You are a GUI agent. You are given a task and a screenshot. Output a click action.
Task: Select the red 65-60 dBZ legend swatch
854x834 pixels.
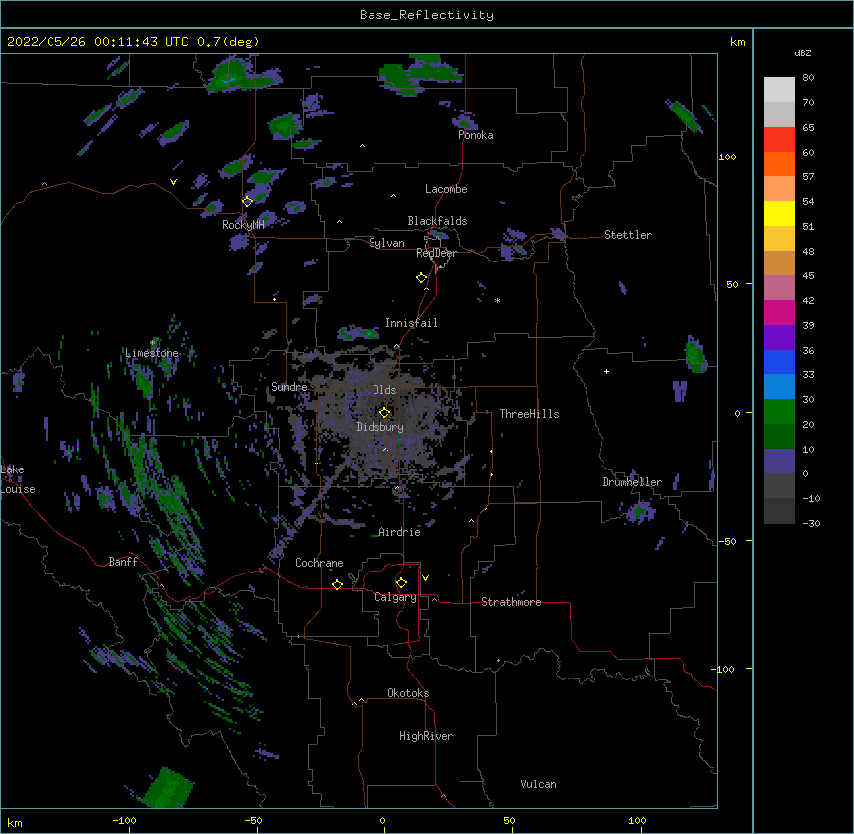pos(779,140)
